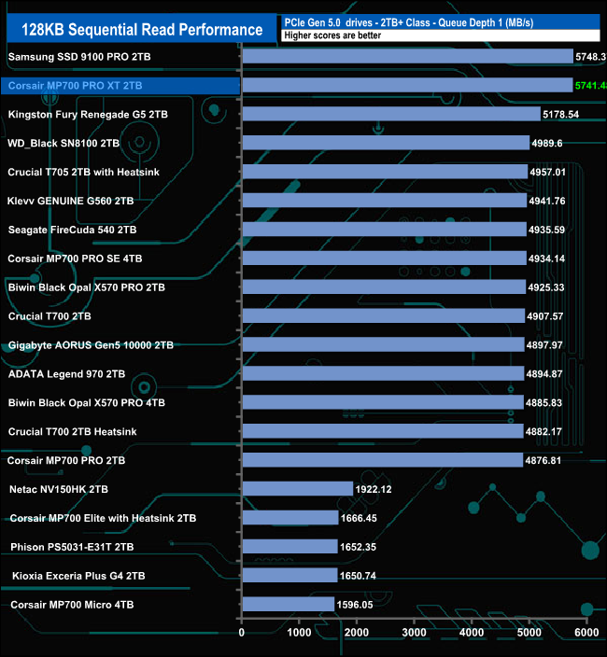Image resolution: width=607 pixels, height=657 pixels.
Task: Click the value 4882.17
Action: pos(543,432)
